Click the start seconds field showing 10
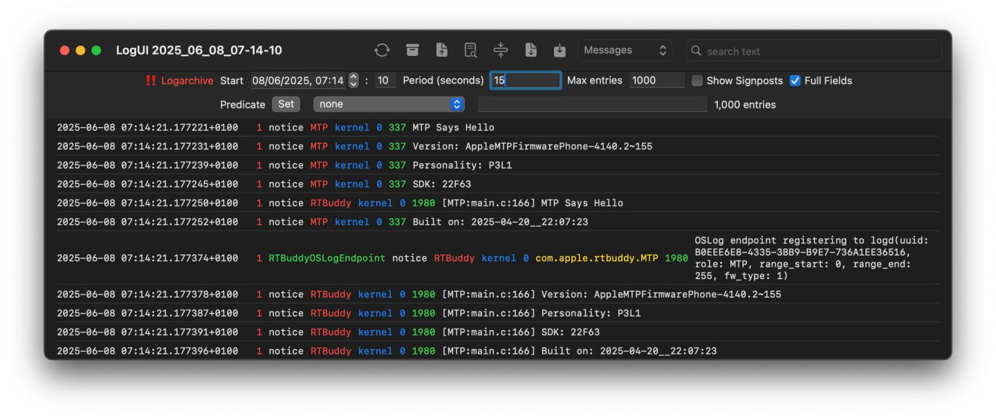This screenshot has height=418, width=996. (385, 81)
